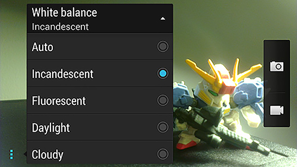Select the Incandescent radio button
The width and height of the screenshot is (297, 167).
tap(163, 73)
